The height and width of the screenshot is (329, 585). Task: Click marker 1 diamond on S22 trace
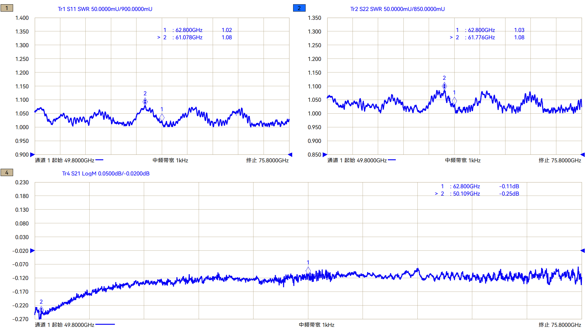454,101
